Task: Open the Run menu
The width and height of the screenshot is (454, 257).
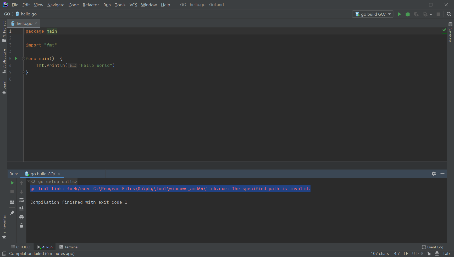Action: [107, 5]
